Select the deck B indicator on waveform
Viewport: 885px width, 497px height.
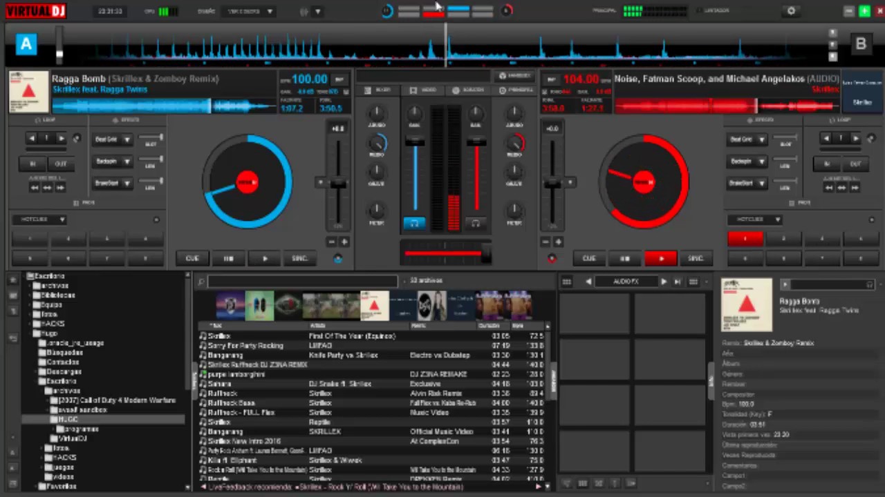point(860,44)
